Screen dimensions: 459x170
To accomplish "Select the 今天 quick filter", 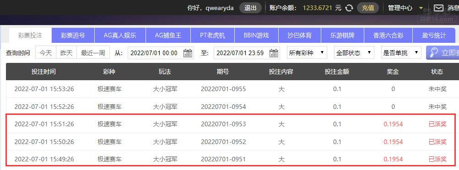I will click(46, 53).
